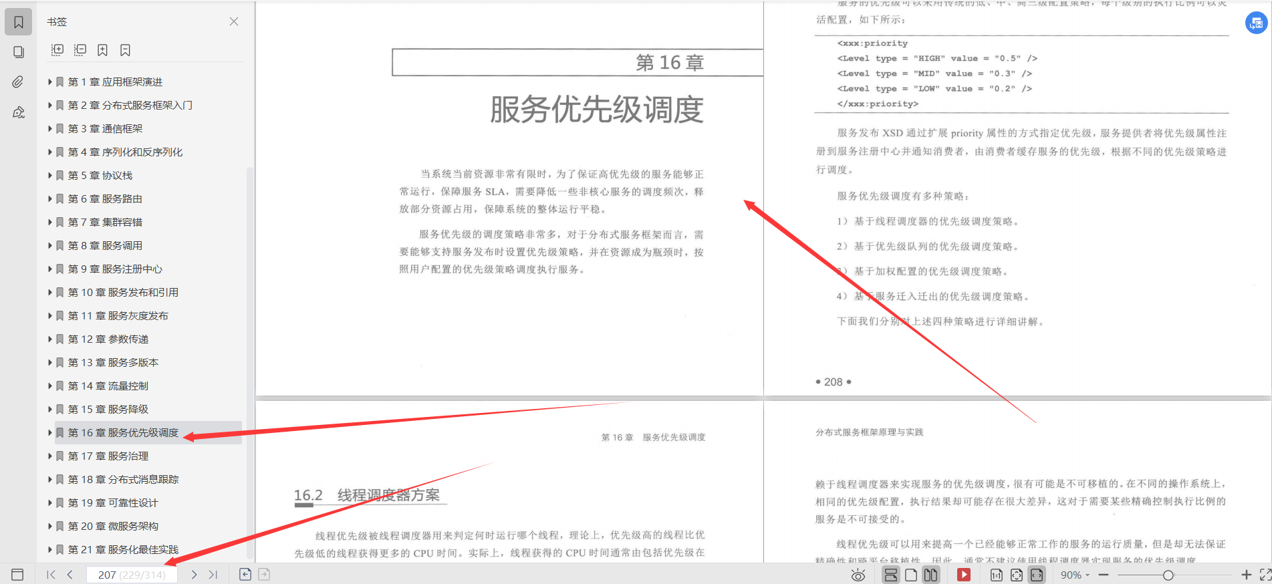This screenshot has height=584, width=1272.
Task: Expand all bookmarks icon
Action: click(x=57, y=50)
